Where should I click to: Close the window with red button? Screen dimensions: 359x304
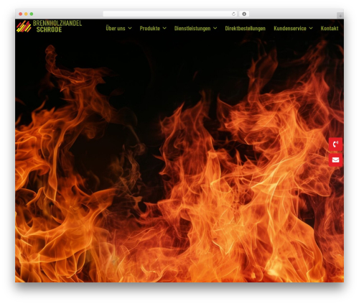click(x=21, y=14)
